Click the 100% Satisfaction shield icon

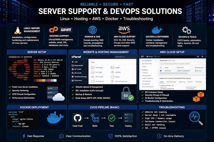(110, 136)
